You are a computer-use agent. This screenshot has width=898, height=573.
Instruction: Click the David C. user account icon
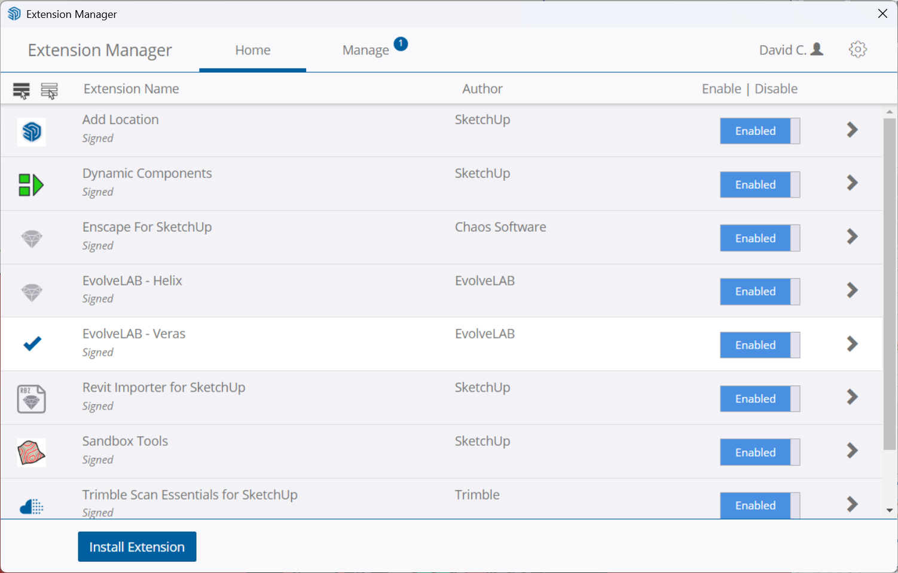pyautogui.click(x=817, y=50)
